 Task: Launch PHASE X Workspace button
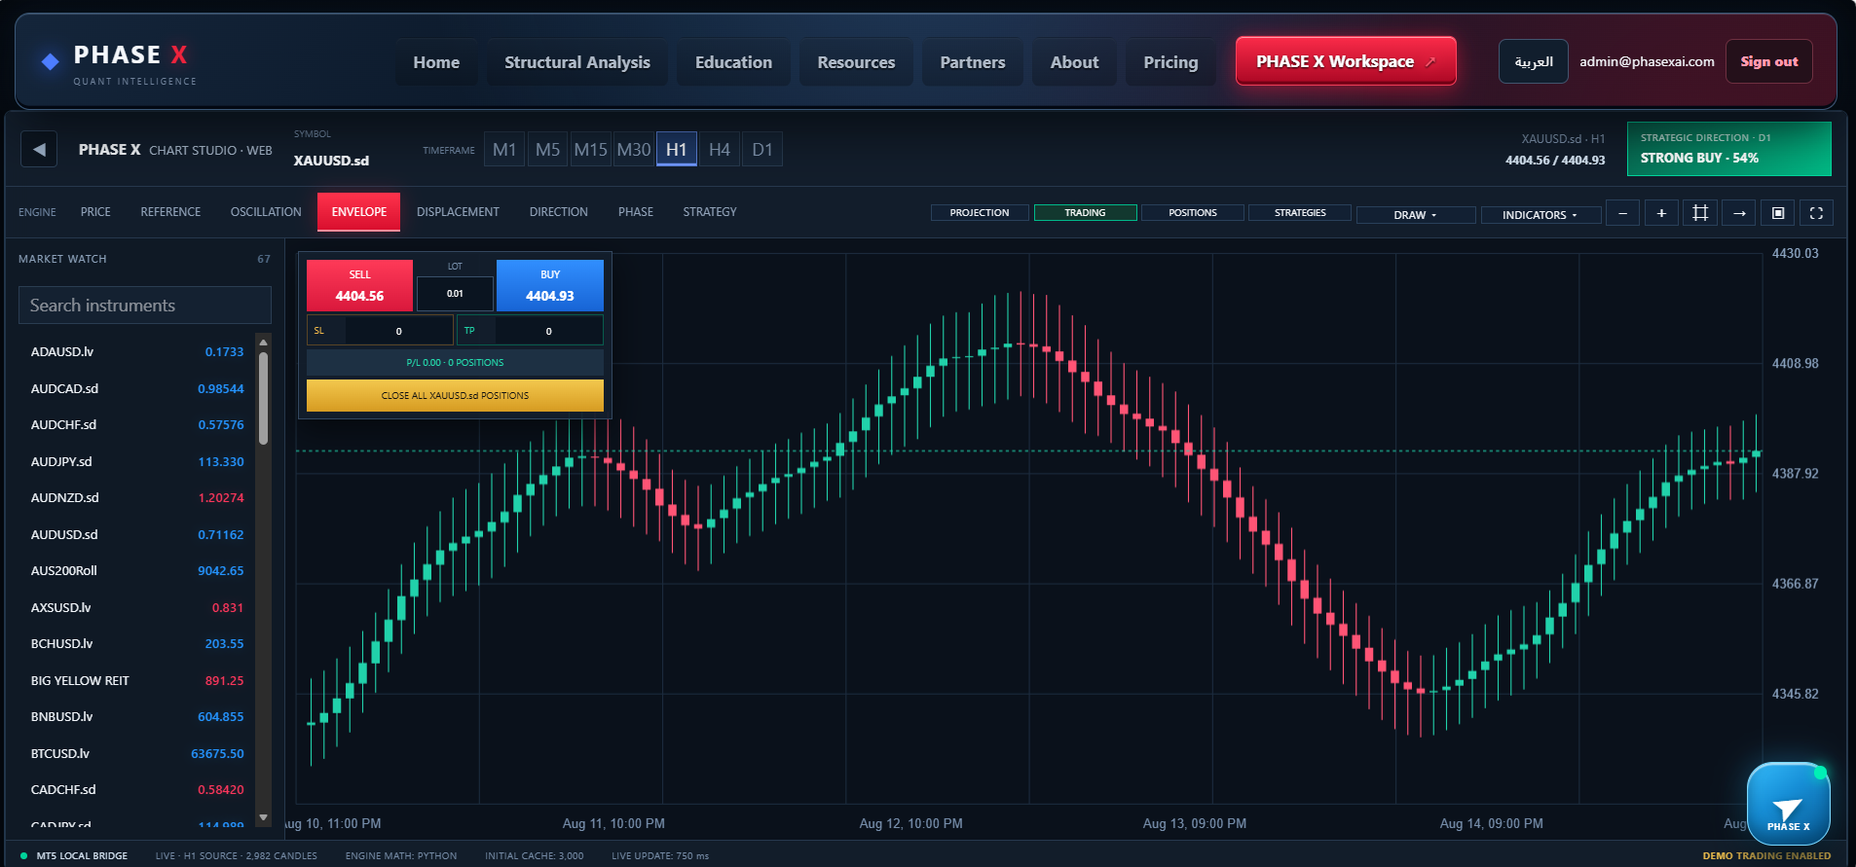1346,61
